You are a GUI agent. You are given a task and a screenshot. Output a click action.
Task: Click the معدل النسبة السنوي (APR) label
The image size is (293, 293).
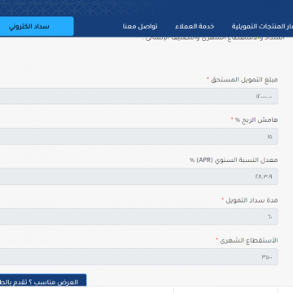tap(234, 160)
